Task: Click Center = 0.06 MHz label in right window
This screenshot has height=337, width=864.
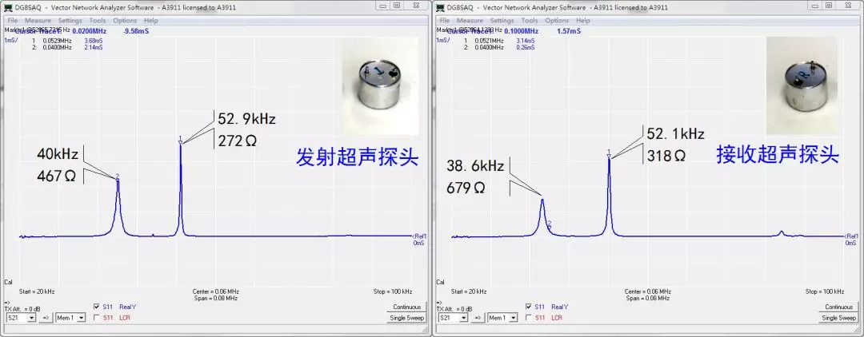Action: (647, 291)
